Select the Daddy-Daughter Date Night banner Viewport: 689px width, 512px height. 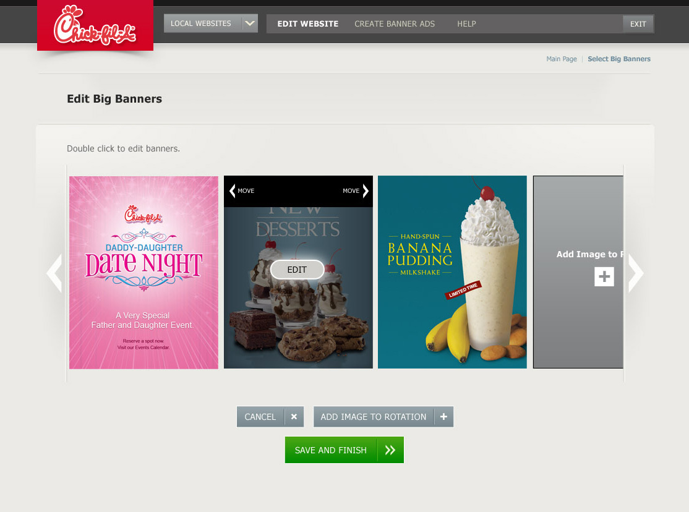(x=143, y=273)
